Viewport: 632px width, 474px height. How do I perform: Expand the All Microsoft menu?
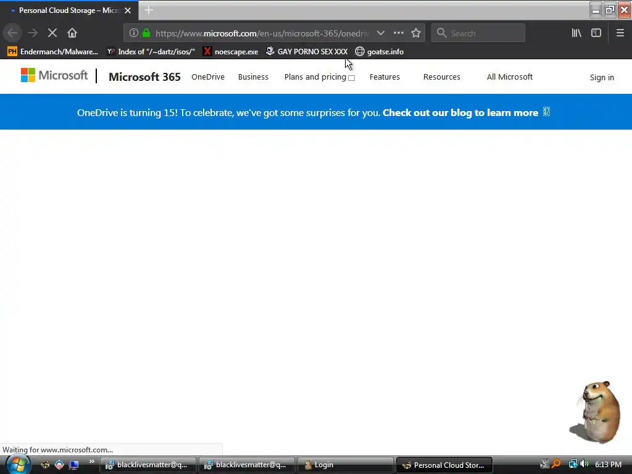(509, 77)
